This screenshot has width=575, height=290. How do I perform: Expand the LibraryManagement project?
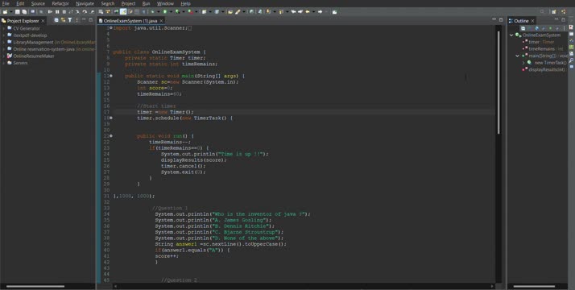pyautogui.click(x=4, y=42)
